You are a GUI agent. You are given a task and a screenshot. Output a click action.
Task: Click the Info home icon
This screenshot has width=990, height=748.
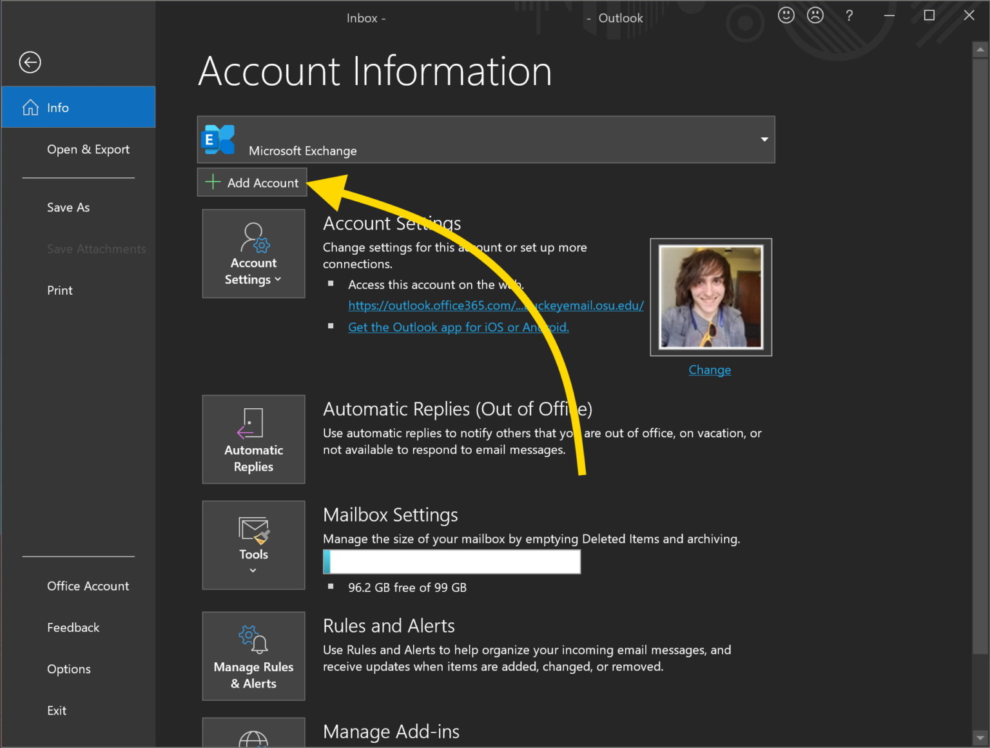[x=30, y=108]
